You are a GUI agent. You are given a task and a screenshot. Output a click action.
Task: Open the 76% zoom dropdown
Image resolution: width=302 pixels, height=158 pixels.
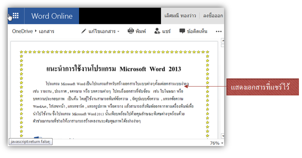click(x=216, y=143)
